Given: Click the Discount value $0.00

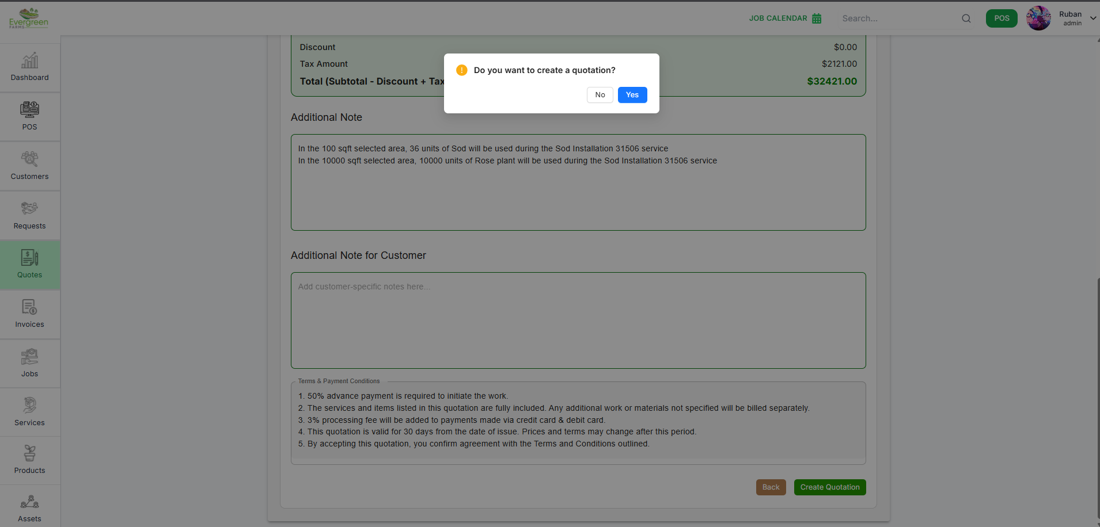Looking at the screenshot, I should pos(845,47).
